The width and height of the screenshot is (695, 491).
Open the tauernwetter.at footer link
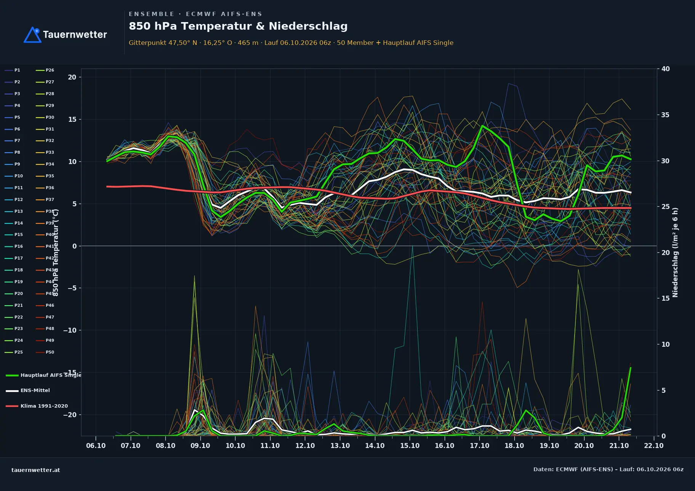point(36,470)
